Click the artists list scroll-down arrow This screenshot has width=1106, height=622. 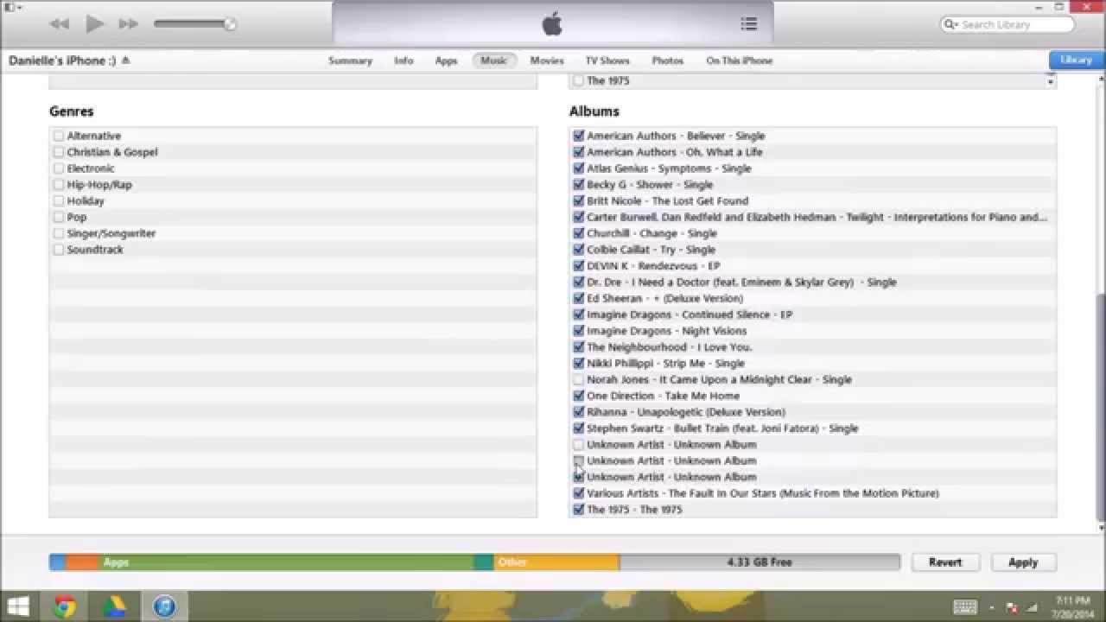coord(1051,81)
